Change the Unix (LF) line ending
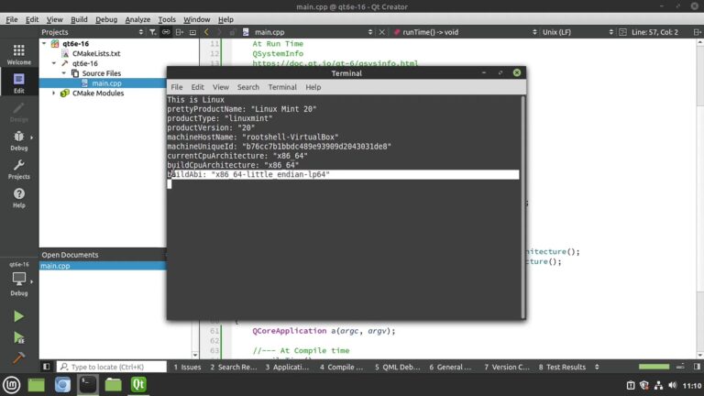 click(x=577, y=32)
